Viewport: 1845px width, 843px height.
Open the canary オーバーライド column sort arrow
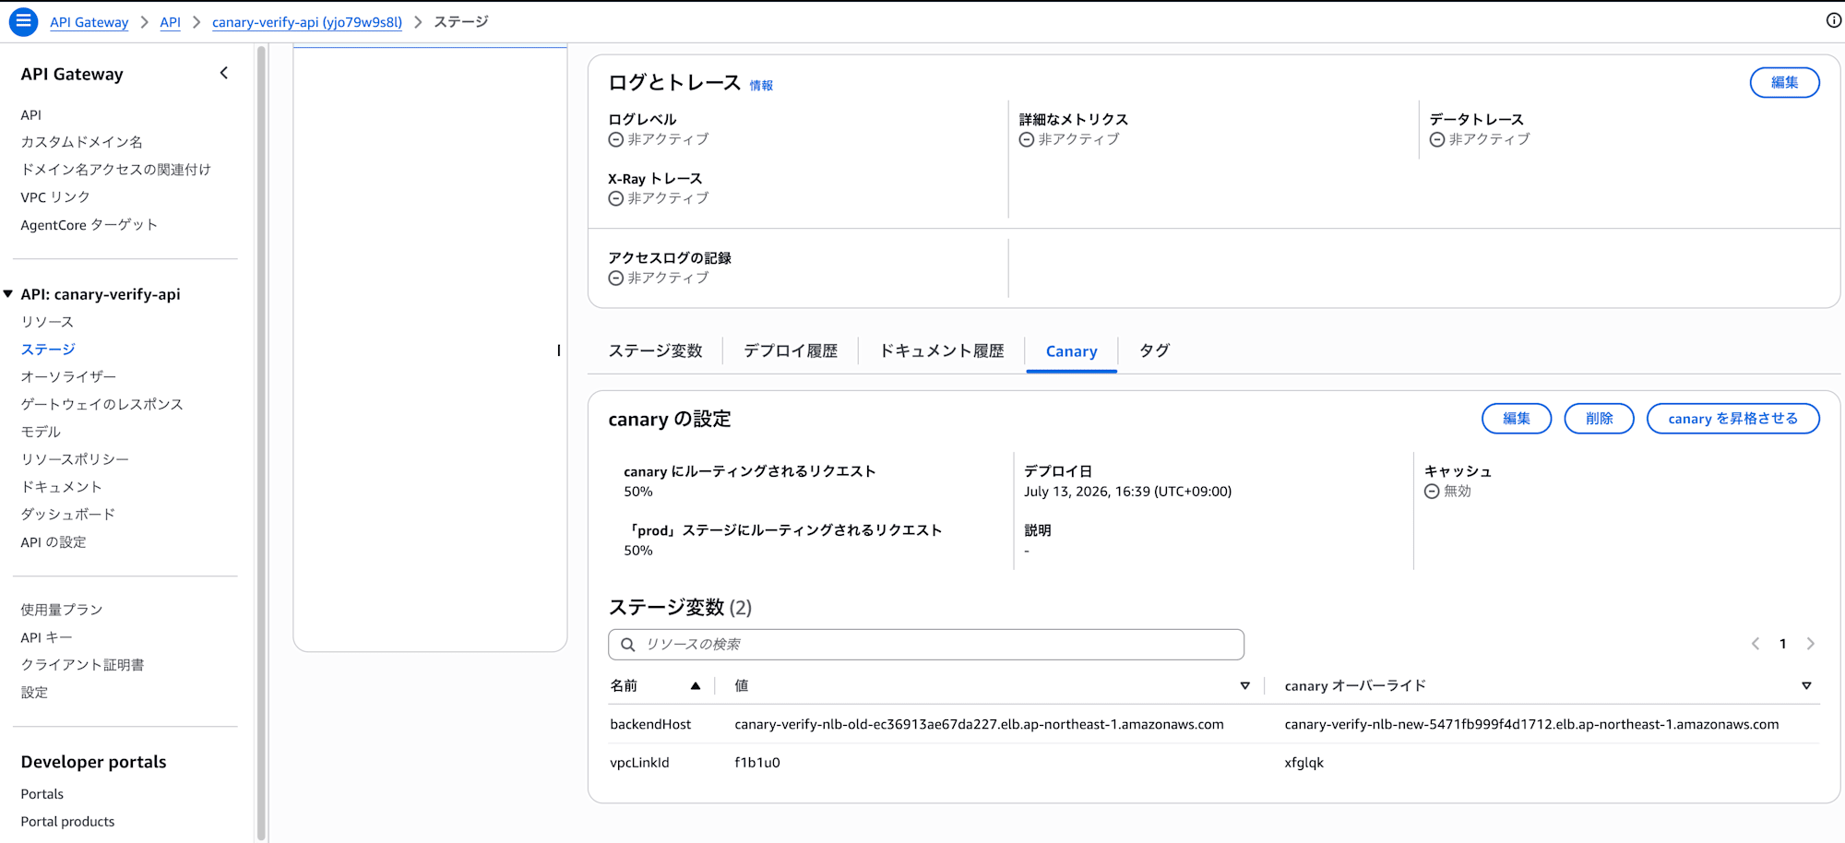tap(1806, 685)
